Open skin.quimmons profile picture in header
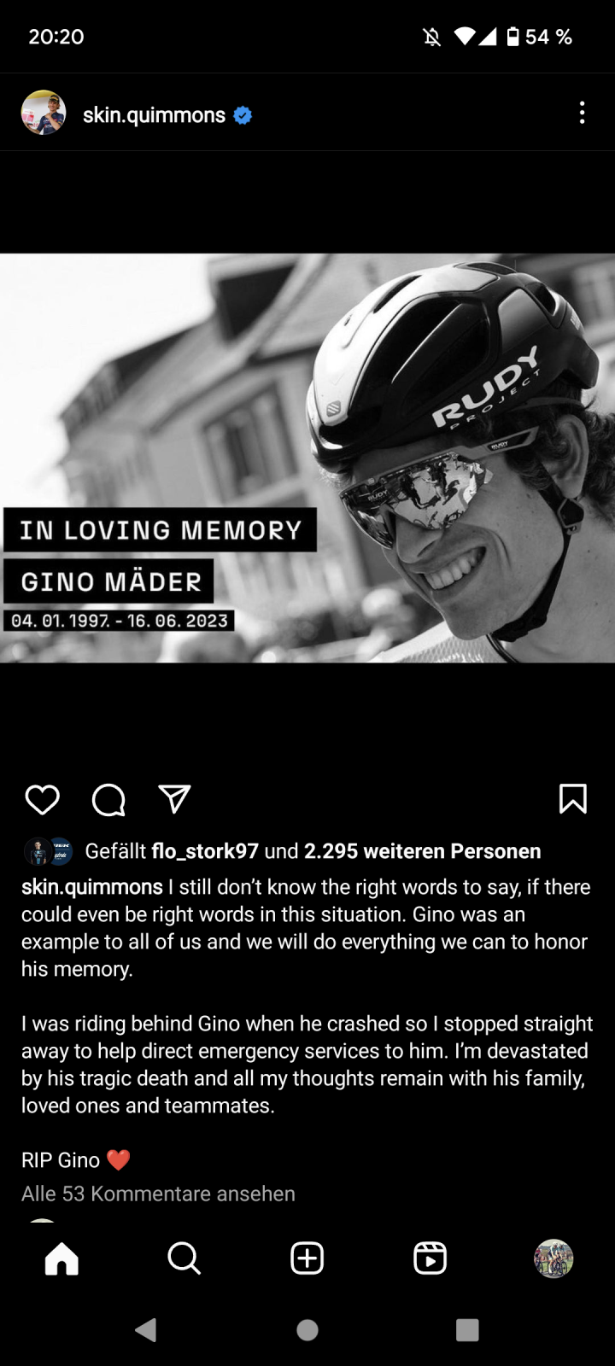Image resolution: width=615 pixels, height=1366 pixels. point(44,113)
